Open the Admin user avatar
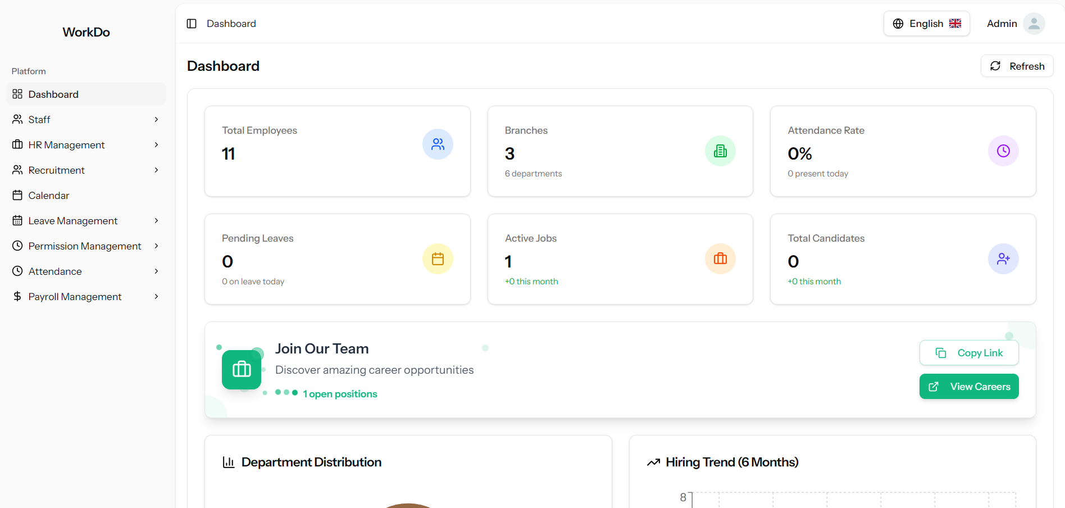Viewport: 1065px width, 508px height. coord(1034,24)
